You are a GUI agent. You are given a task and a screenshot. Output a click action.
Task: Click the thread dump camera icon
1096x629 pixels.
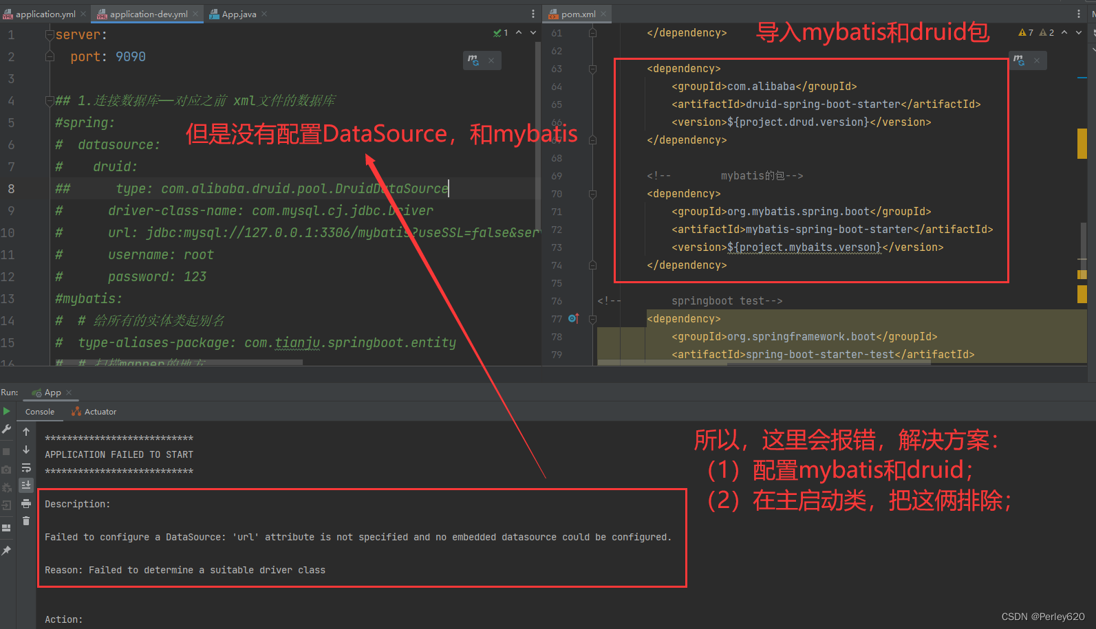click(6, 470)
